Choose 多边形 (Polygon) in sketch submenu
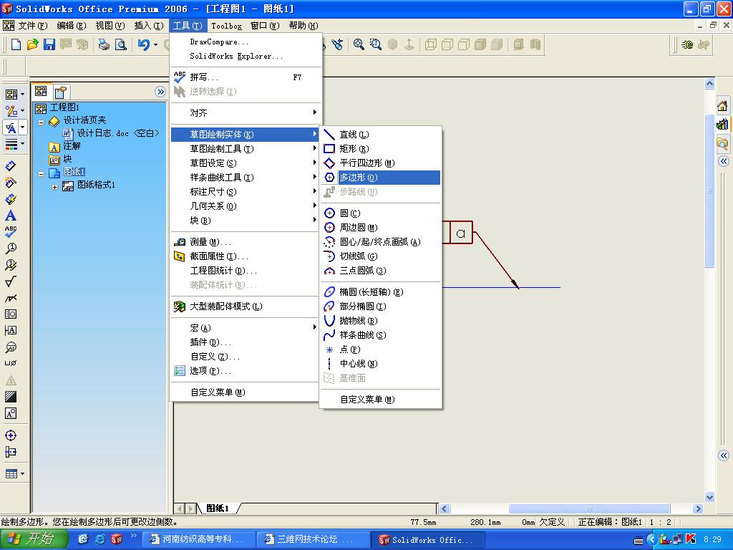Viewport: 733px width, 550px height. point(380,178)
